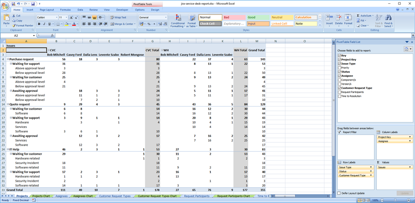Uncheck the Status field checkbox

[x=339, y=72]
